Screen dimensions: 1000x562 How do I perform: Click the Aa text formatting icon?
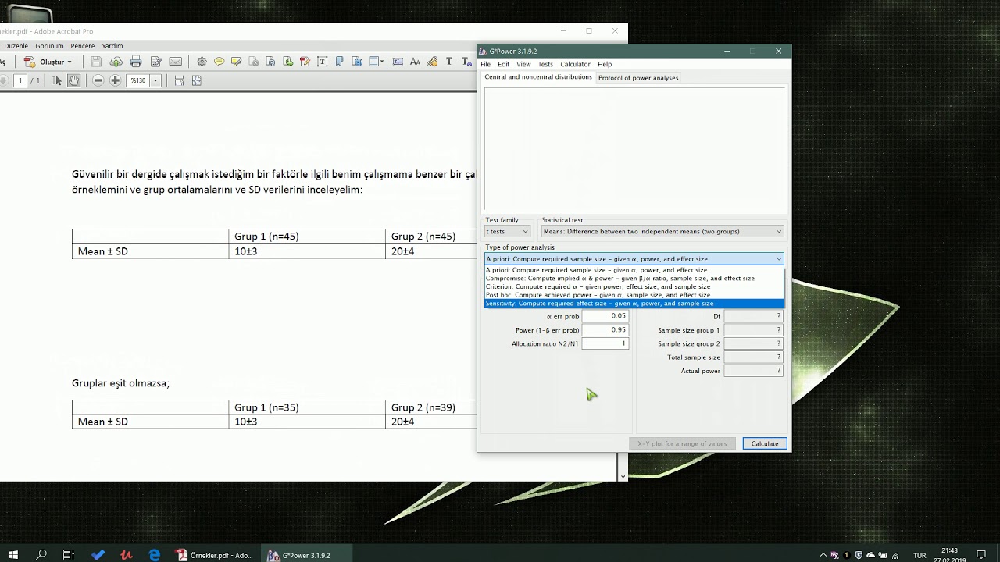415,62
